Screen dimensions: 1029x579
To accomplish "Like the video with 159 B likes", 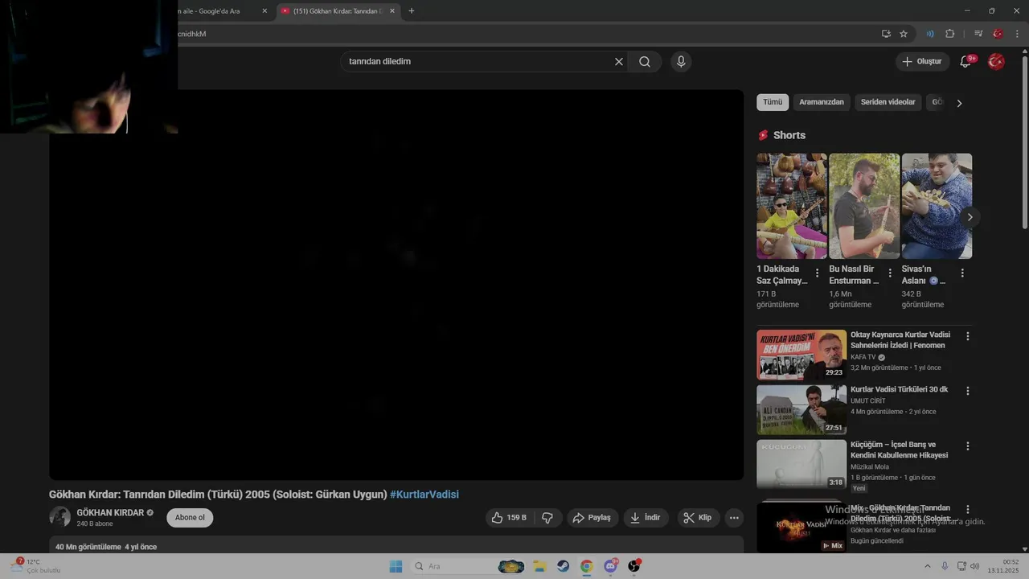I will pyautogui.click(x=509, y=518).
